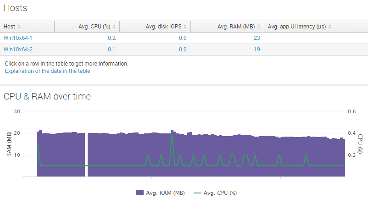Click the Avg. disk IOPS sort arrows
This screenshot has height=204, width=368.
click(x=185, y=27)
